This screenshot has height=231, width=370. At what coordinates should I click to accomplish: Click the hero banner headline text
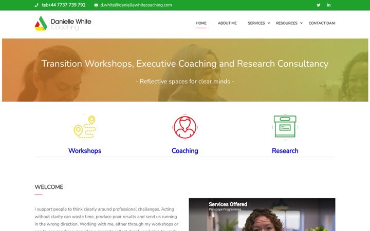coord(185,64)
